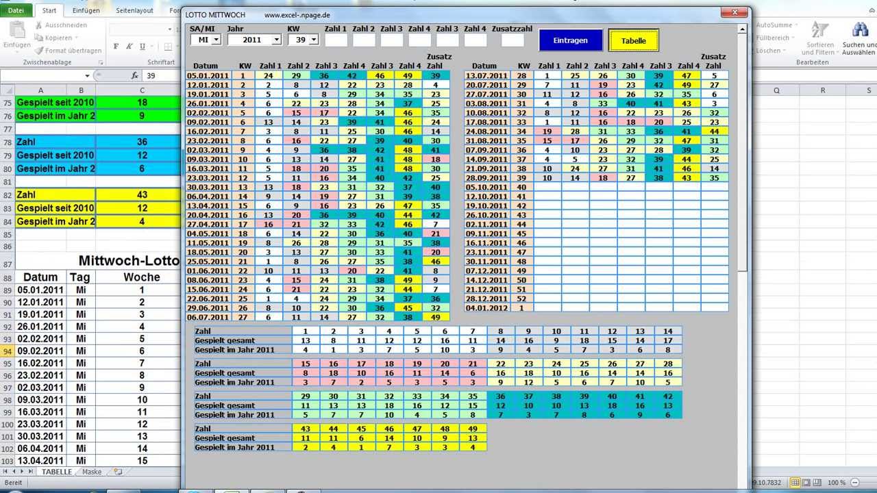This screenshot has width=877, height=493.
Task: Select column A header
Action: (40, 90)
